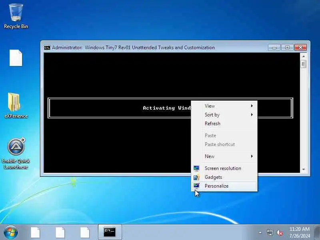Click the Sort by submenu arrow
This screenshot has height=240, width=320.
point(252,115)
